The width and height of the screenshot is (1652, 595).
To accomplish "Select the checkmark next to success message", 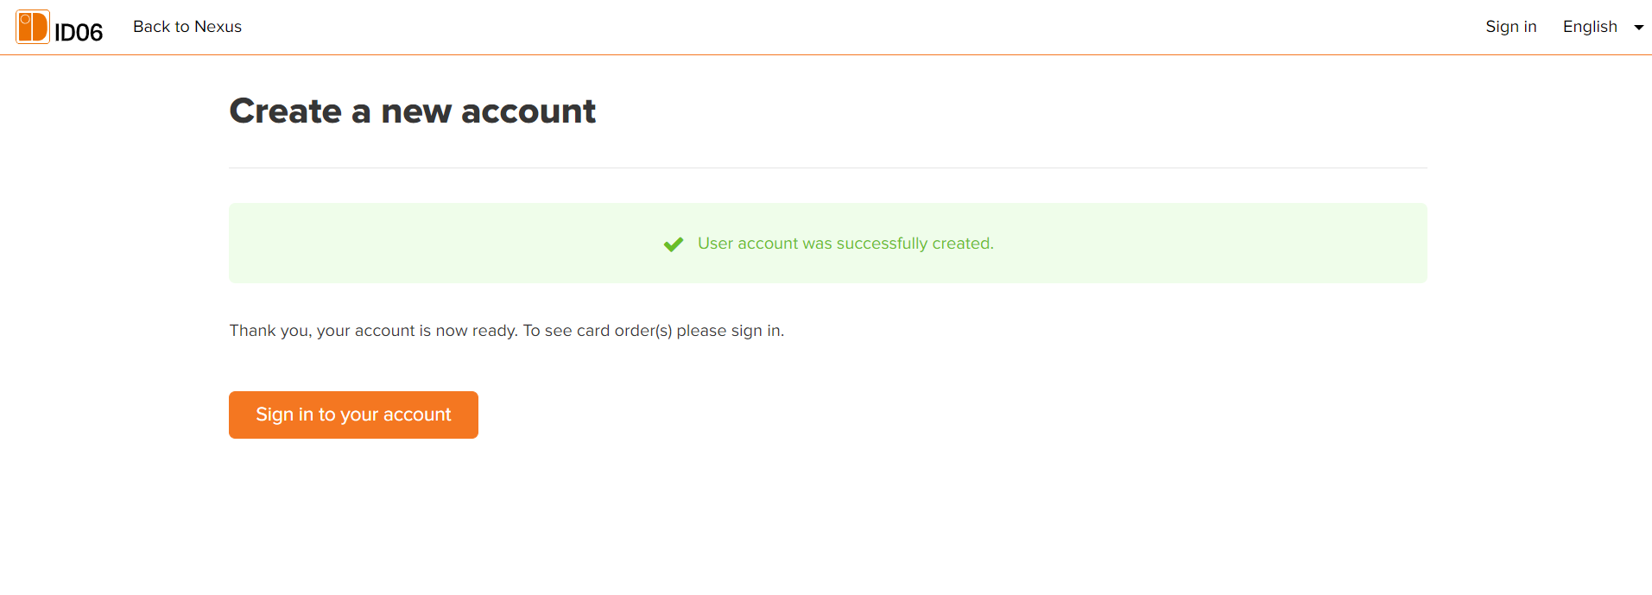I will point(673,244).
